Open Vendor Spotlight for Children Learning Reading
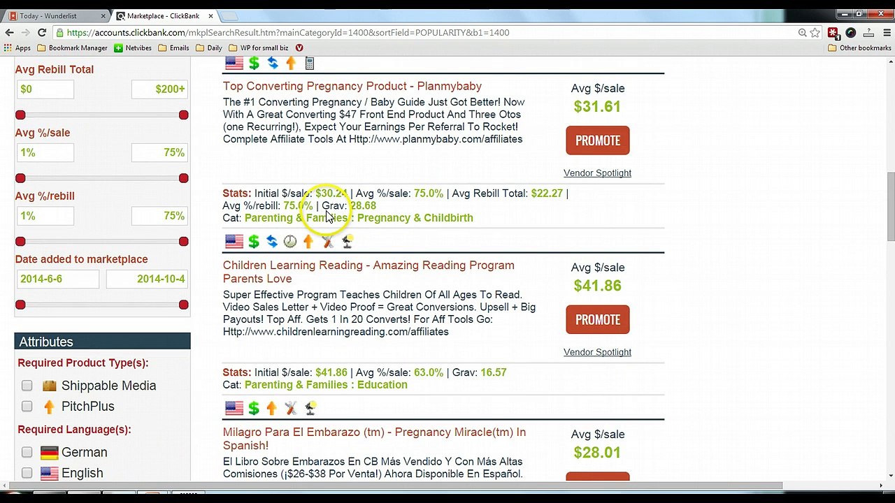Viewport: 895px width, 503px height. 597,352
